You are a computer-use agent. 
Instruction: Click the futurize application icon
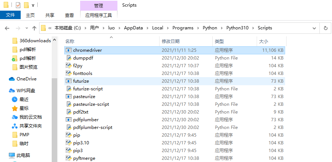pos(68,81)
